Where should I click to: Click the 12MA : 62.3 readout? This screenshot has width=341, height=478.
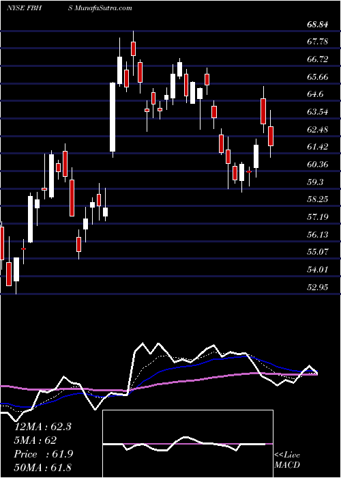click(x=42, y=427)
